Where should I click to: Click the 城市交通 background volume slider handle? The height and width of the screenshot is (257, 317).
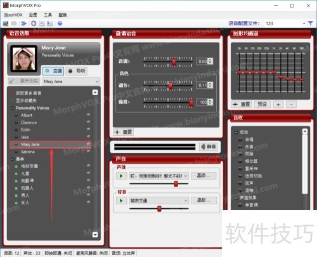point(159,209)
